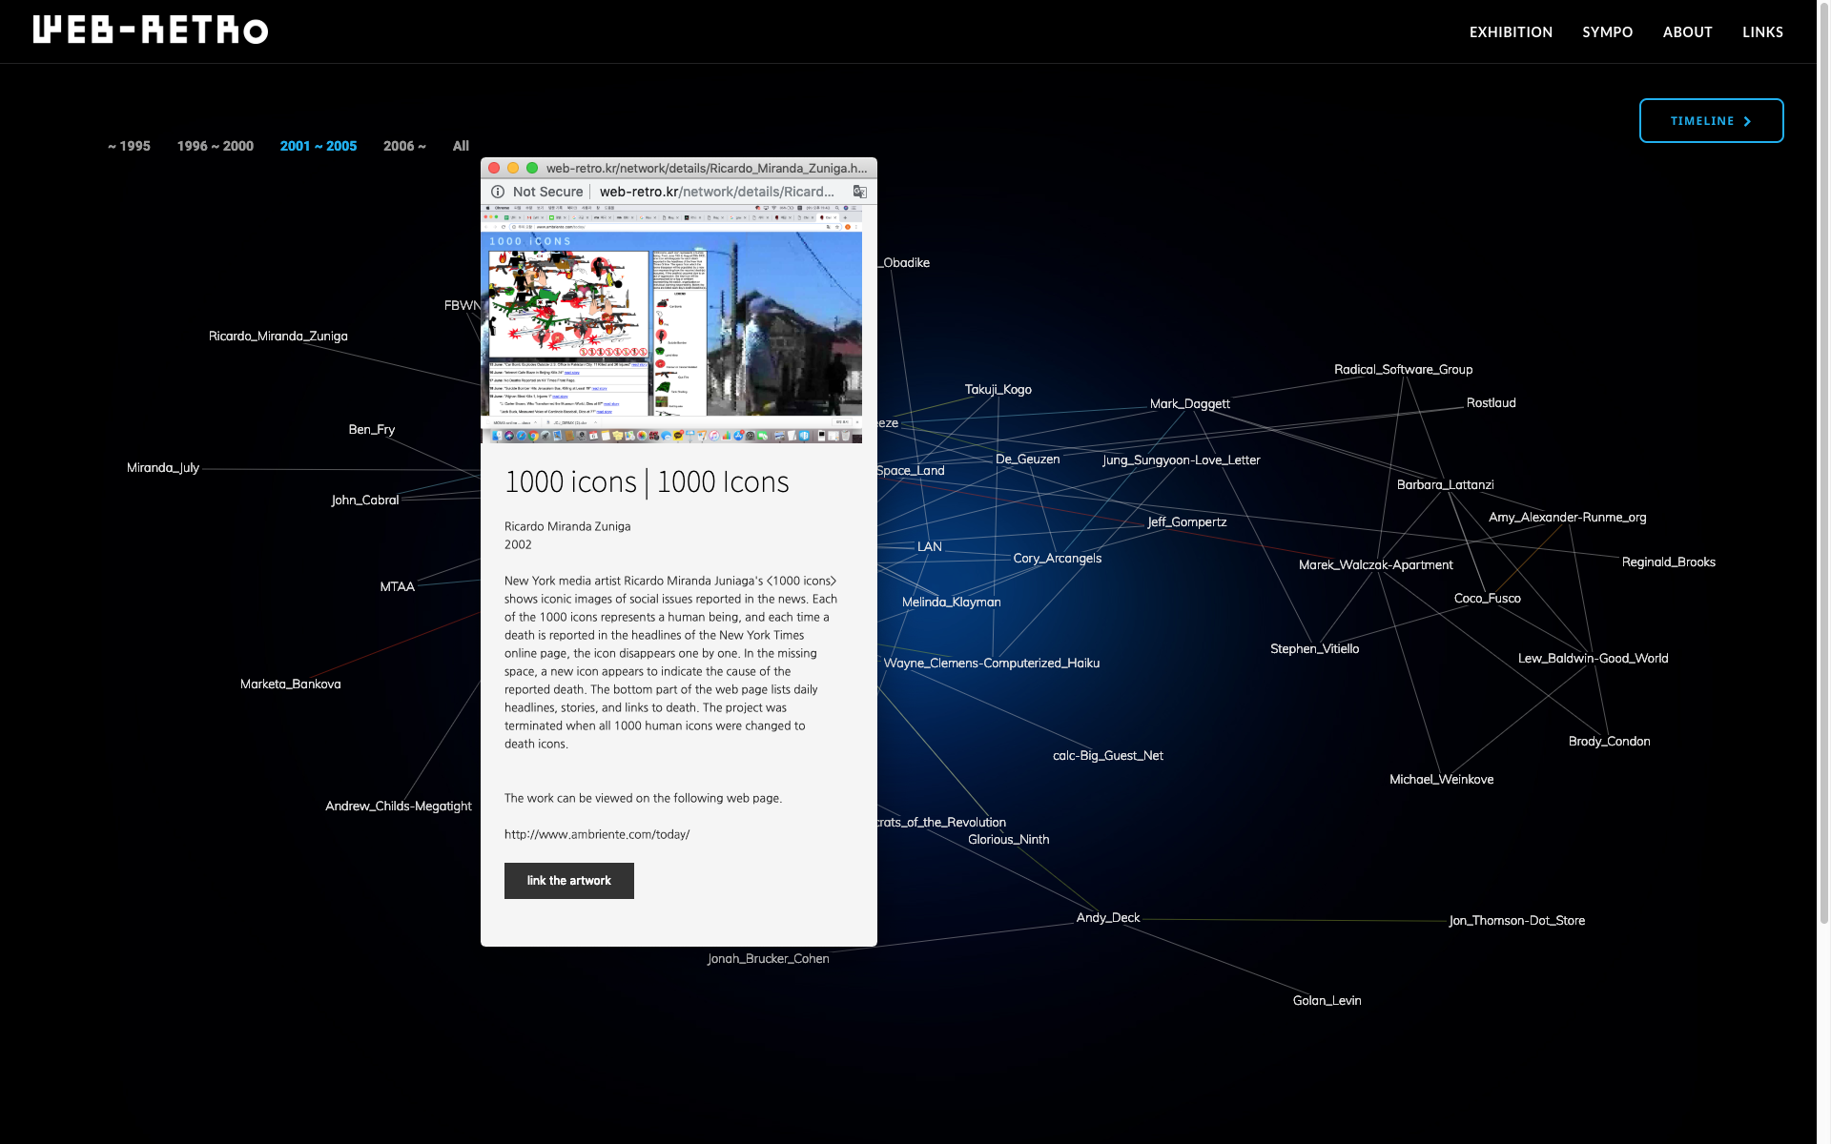
Task: Open the TIMELINE view button
Action: 1711,121
